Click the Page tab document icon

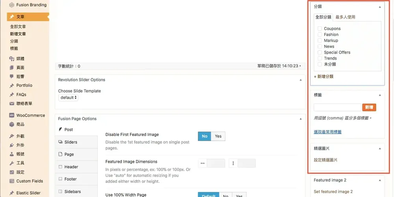(60, 154)
